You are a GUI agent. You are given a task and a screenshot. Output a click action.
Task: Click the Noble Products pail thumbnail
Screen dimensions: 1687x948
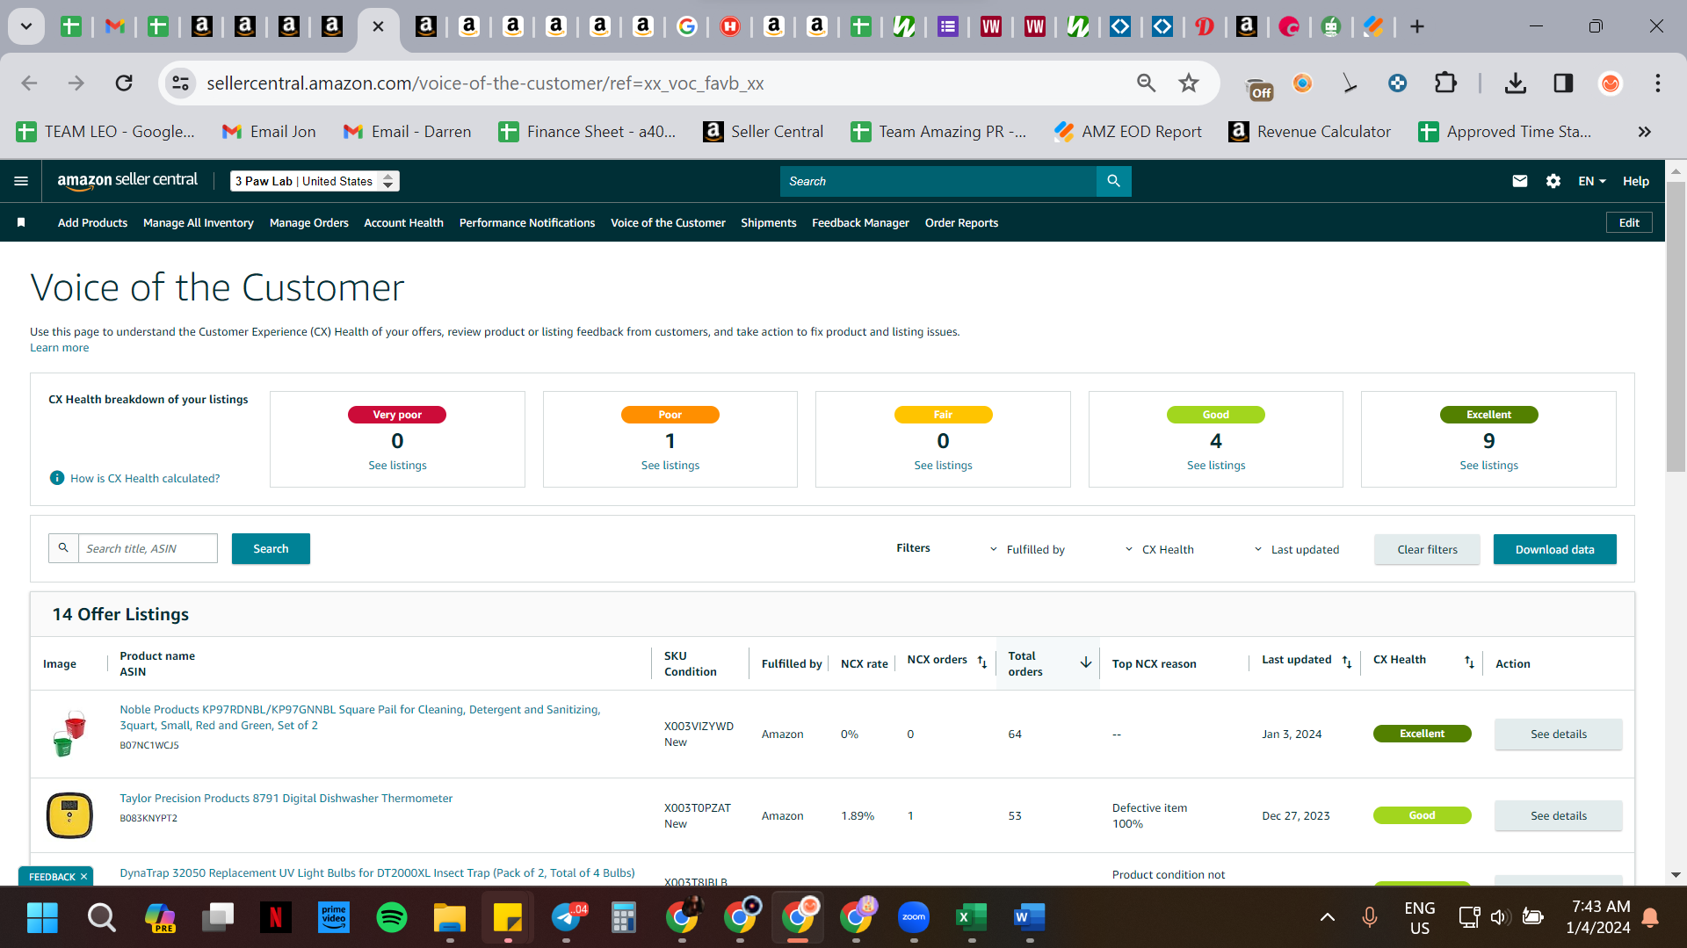pyautogui.click(x=69, y=734)
